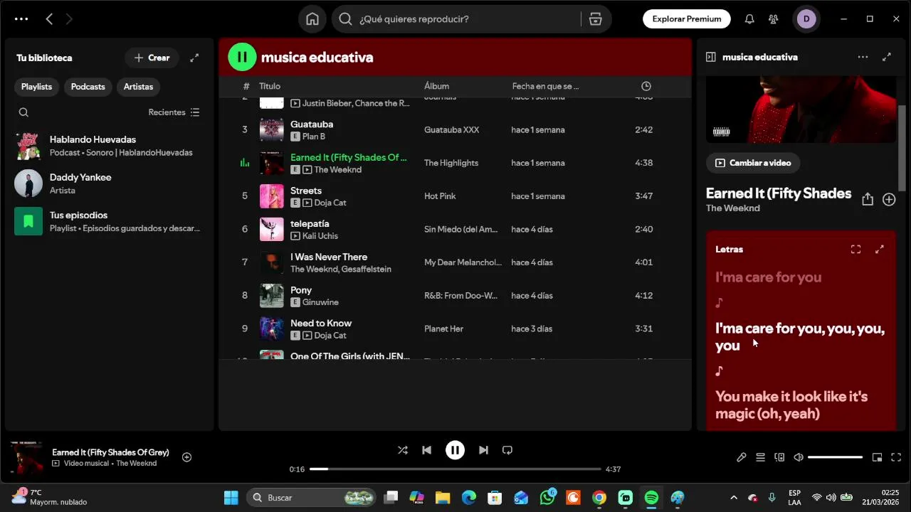This screenshot has height=512, width=911.
Task: Collapse the now playing side panel
Action: [x=710, y=57]
